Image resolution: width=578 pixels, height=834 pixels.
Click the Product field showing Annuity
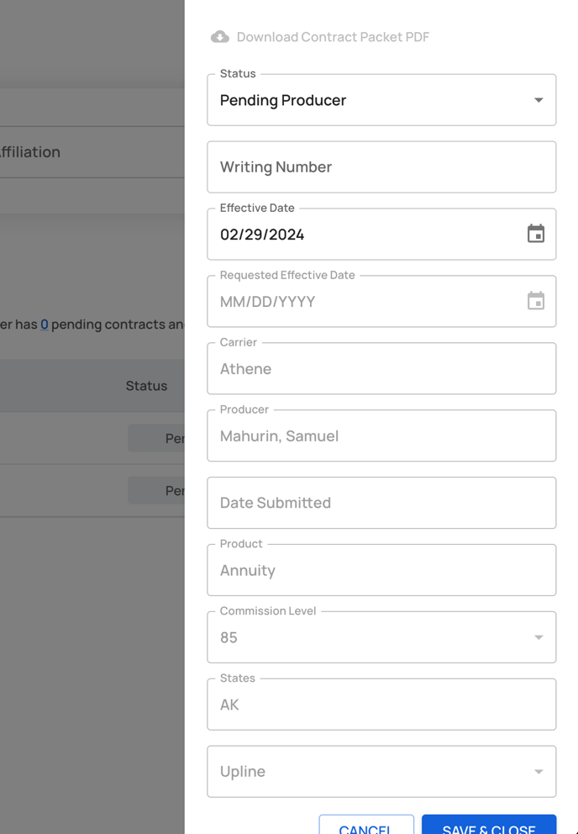pyautogui.click(x=381, y=570)
